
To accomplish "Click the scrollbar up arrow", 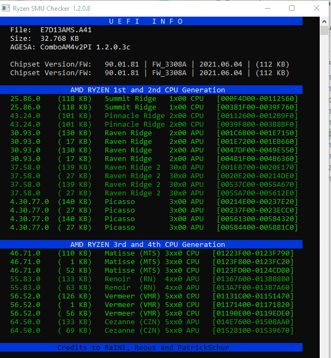I will coord(324,21).
